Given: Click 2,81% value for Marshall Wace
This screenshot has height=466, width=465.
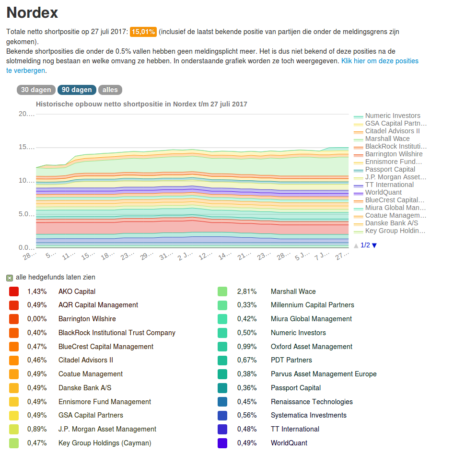Looking at the screenshot, I should click(247, 291).
